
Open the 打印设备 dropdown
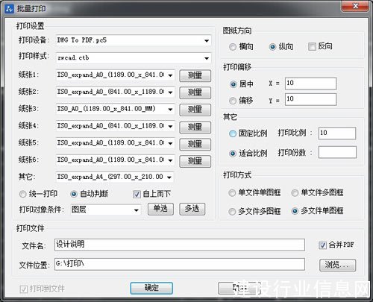coord(134,40)
